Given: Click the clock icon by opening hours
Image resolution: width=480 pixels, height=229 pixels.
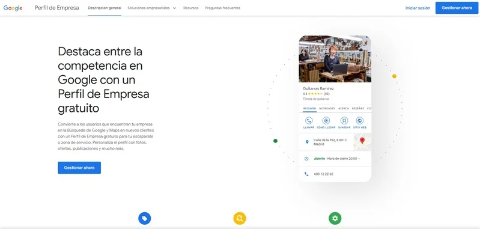Looking at the screenshot, I should (306, 159).
